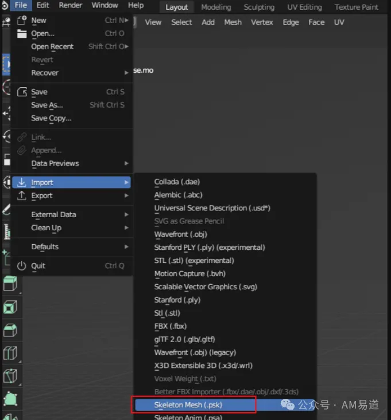
Task: Expand the New file submenu
Action: (127, 21)
